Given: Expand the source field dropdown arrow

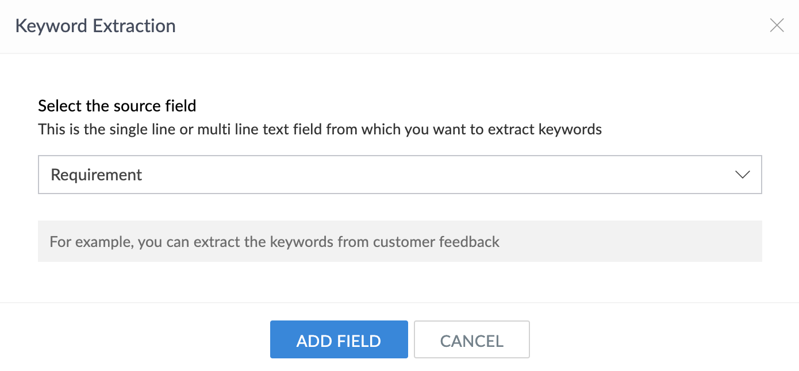Looking at the screenshot, I should point(742,175).
